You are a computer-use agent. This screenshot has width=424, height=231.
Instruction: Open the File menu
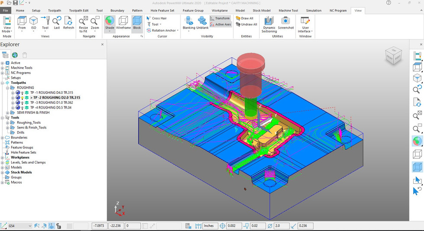pos(5,10)
